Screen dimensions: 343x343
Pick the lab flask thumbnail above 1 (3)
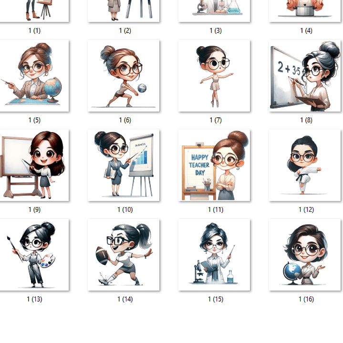click(x=214, y=10)
